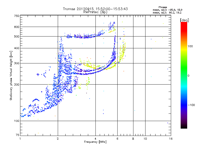Click the x-axis tick label '2'
The width and height of the screenshot is (201, 151).
[58, 139]
